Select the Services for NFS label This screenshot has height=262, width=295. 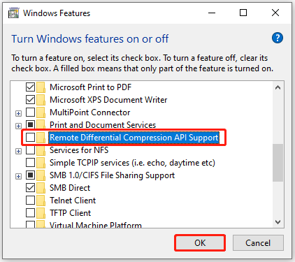click(x=79, y=150)
